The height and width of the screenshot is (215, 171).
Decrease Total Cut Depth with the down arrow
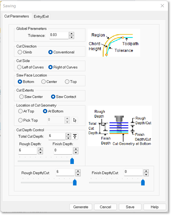tap(68, 138)
